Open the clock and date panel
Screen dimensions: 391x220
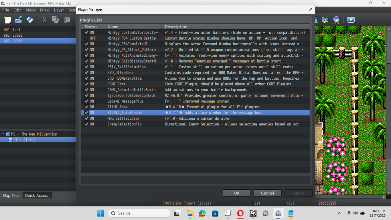(378, 213)
